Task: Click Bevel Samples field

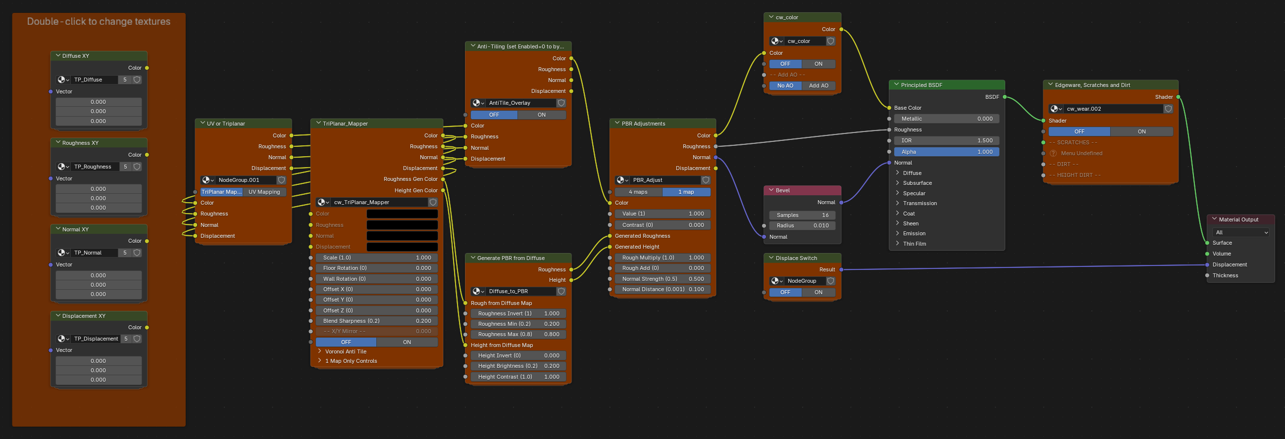Action: click(802, 215)
